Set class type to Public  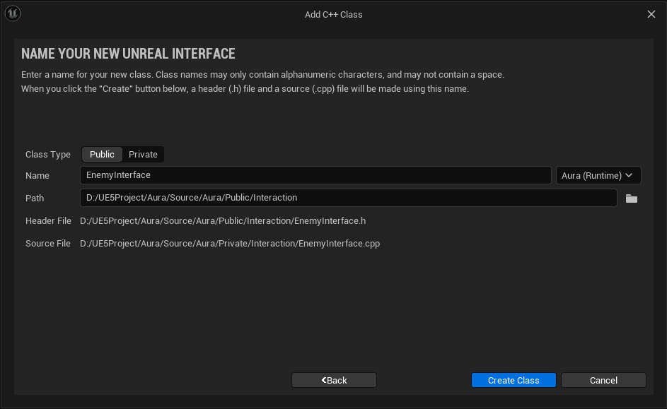pyautogui.click(x=102, y=154)
